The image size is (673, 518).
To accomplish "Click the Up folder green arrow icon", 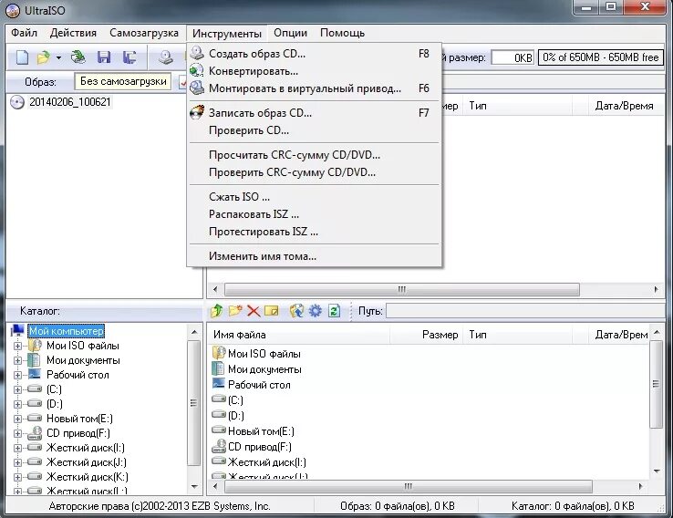I will tap(217, 310).
